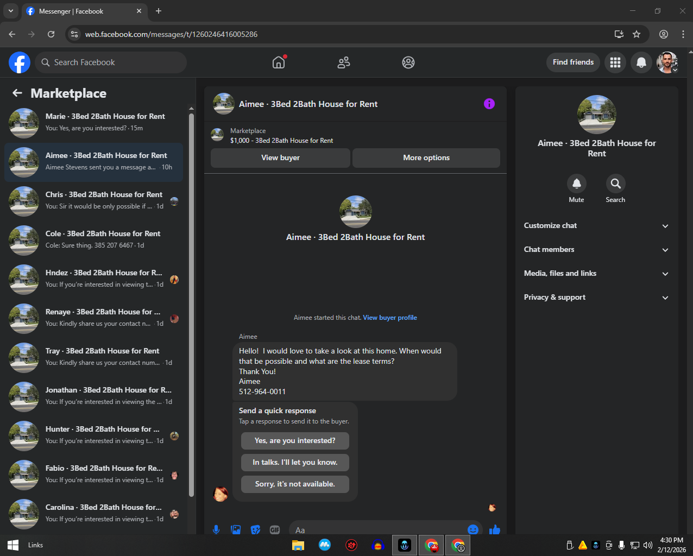The width and height of the screenshot is (693, 556).
Task: Open the Carolina conversation
Action: click(x=93, y=514)
